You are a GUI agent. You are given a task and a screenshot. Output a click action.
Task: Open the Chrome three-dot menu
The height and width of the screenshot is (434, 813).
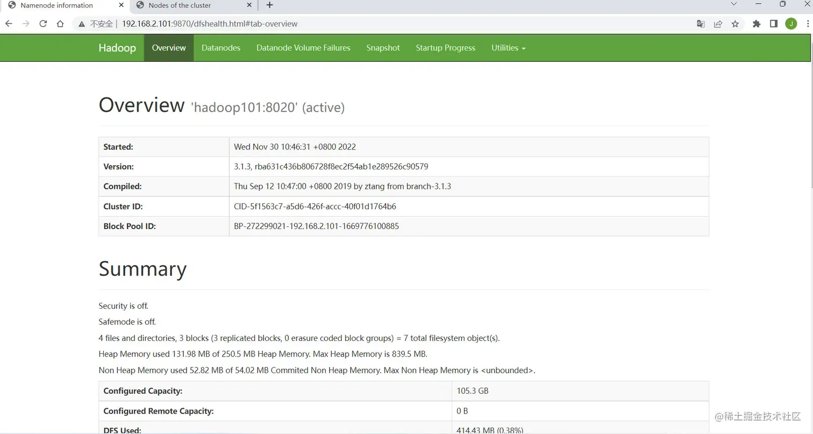coord(808,24)
